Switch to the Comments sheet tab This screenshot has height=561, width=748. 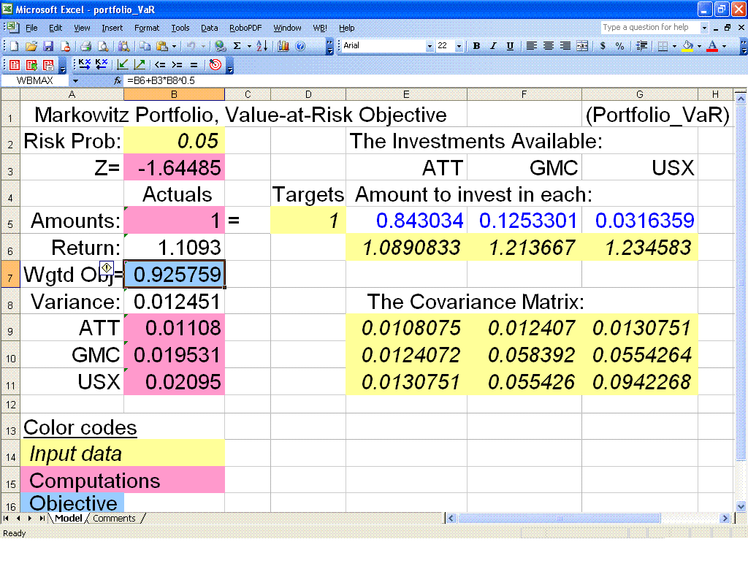pos(114,518)
